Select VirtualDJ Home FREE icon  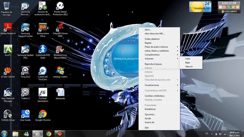60,30
